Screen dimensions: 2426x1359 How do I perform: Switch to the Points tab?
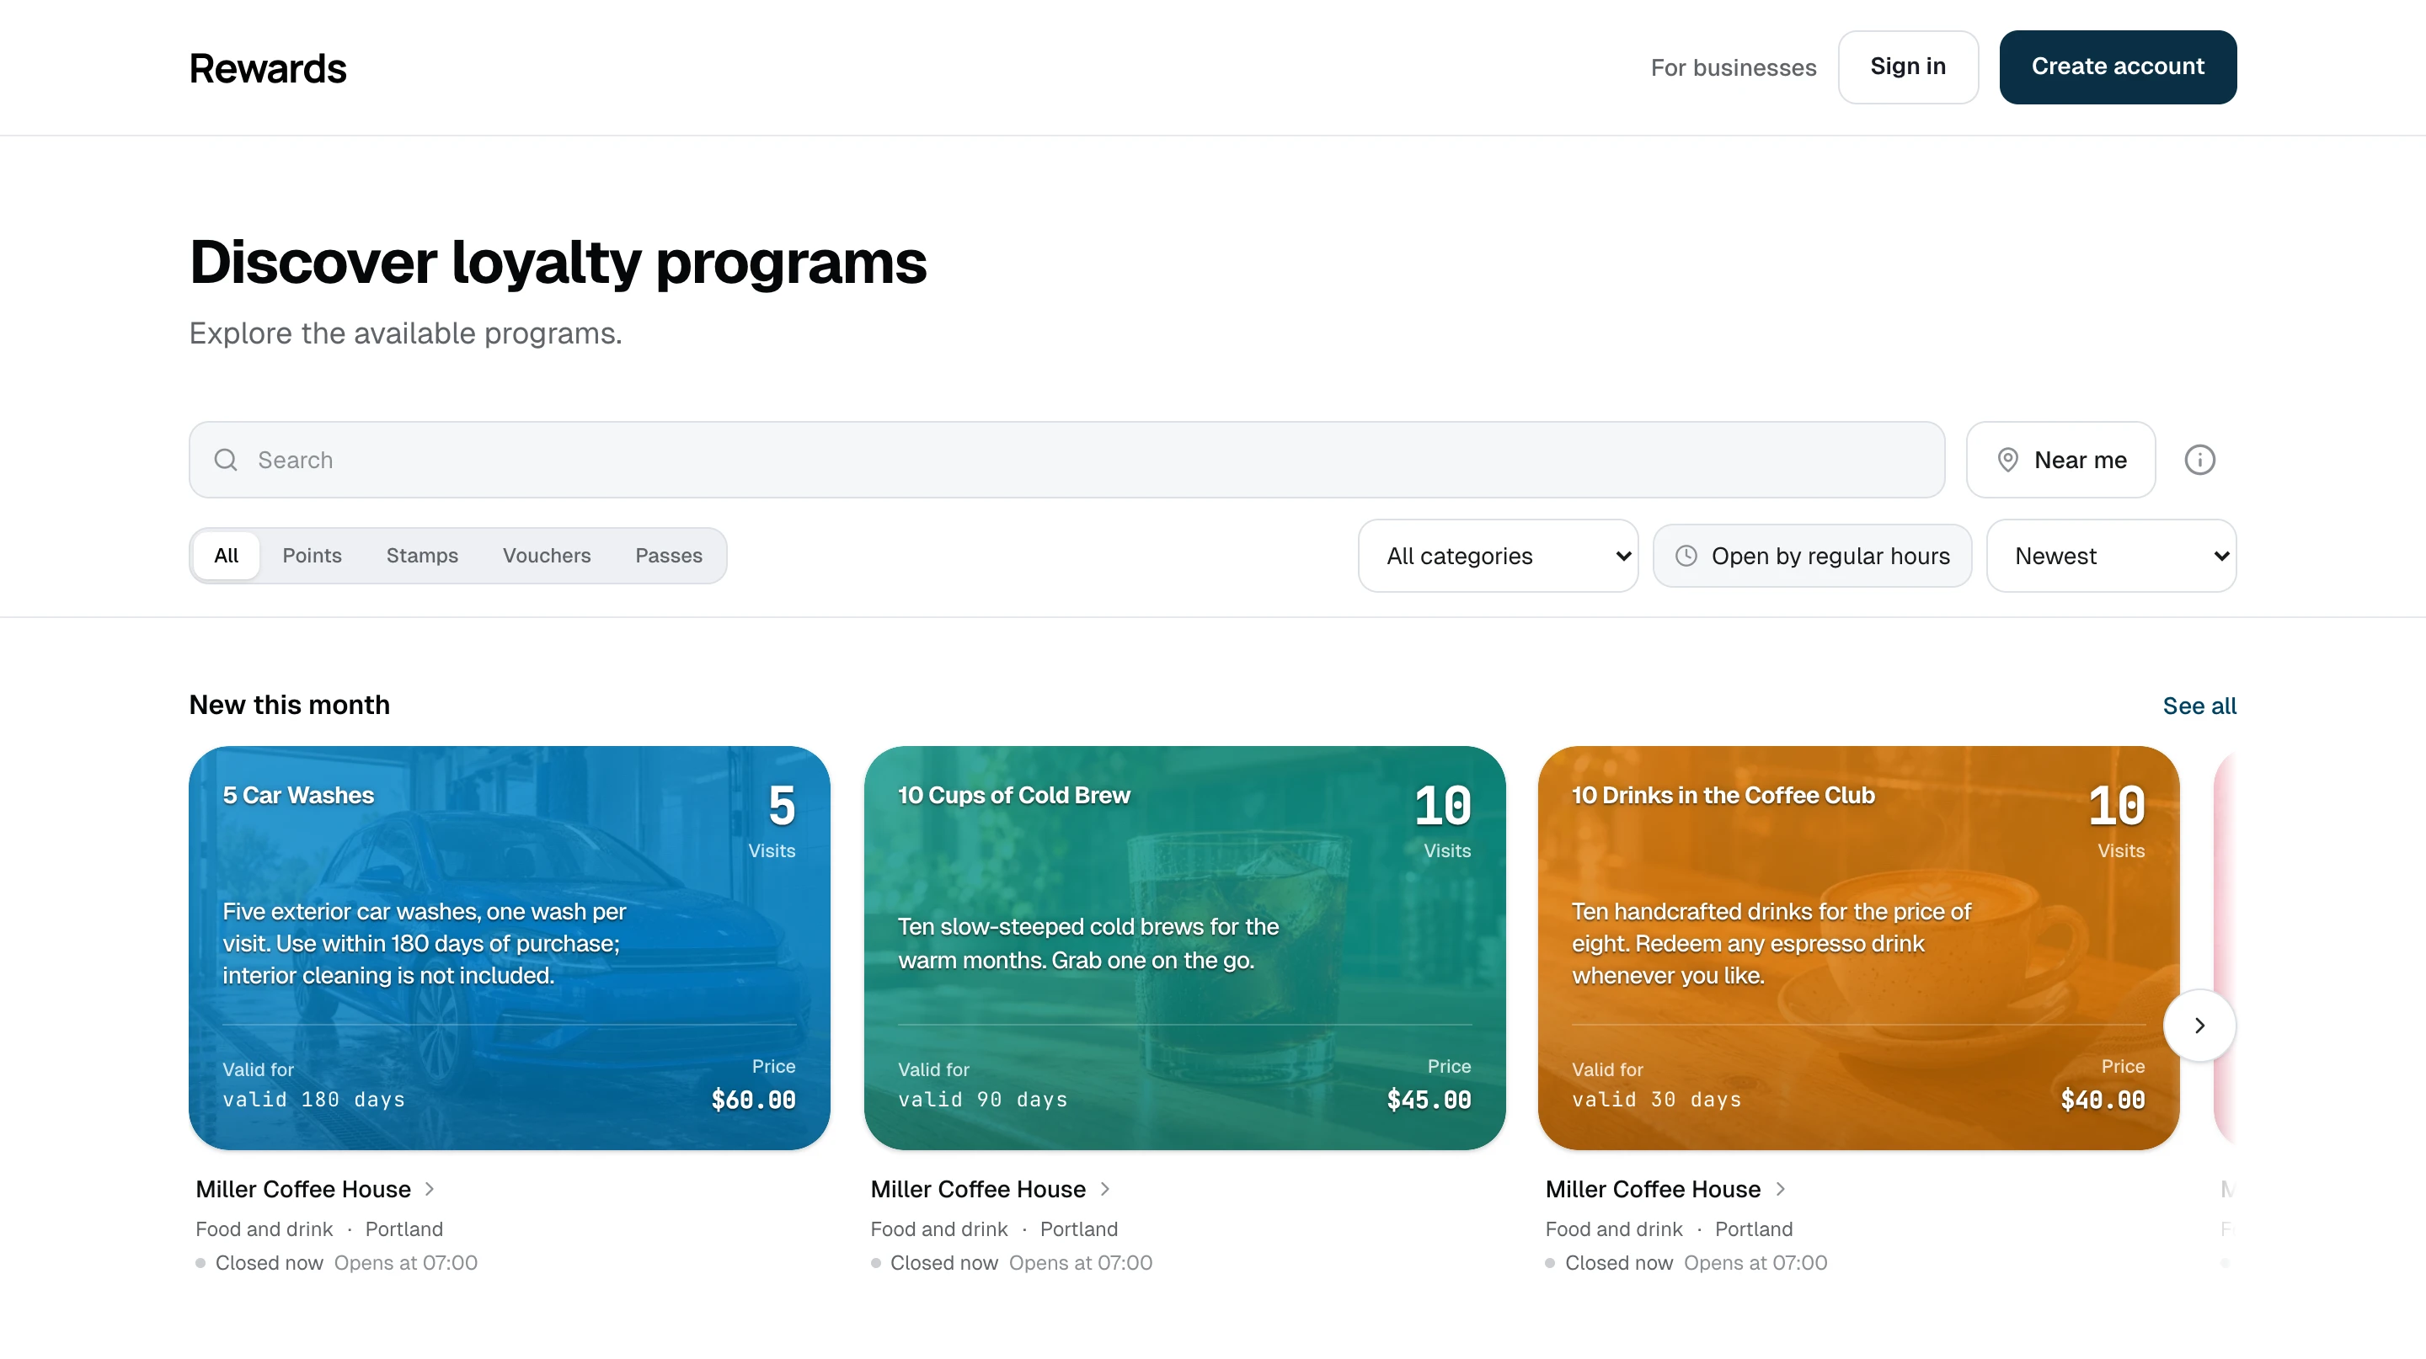point(312,557)
